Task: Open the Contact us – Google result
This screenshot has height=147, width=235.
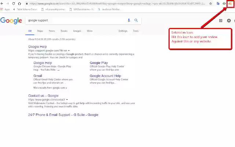Action: tap(43, 96)
